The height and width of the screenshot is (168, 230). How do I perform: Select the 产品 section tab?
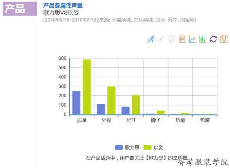pos(20,9)
